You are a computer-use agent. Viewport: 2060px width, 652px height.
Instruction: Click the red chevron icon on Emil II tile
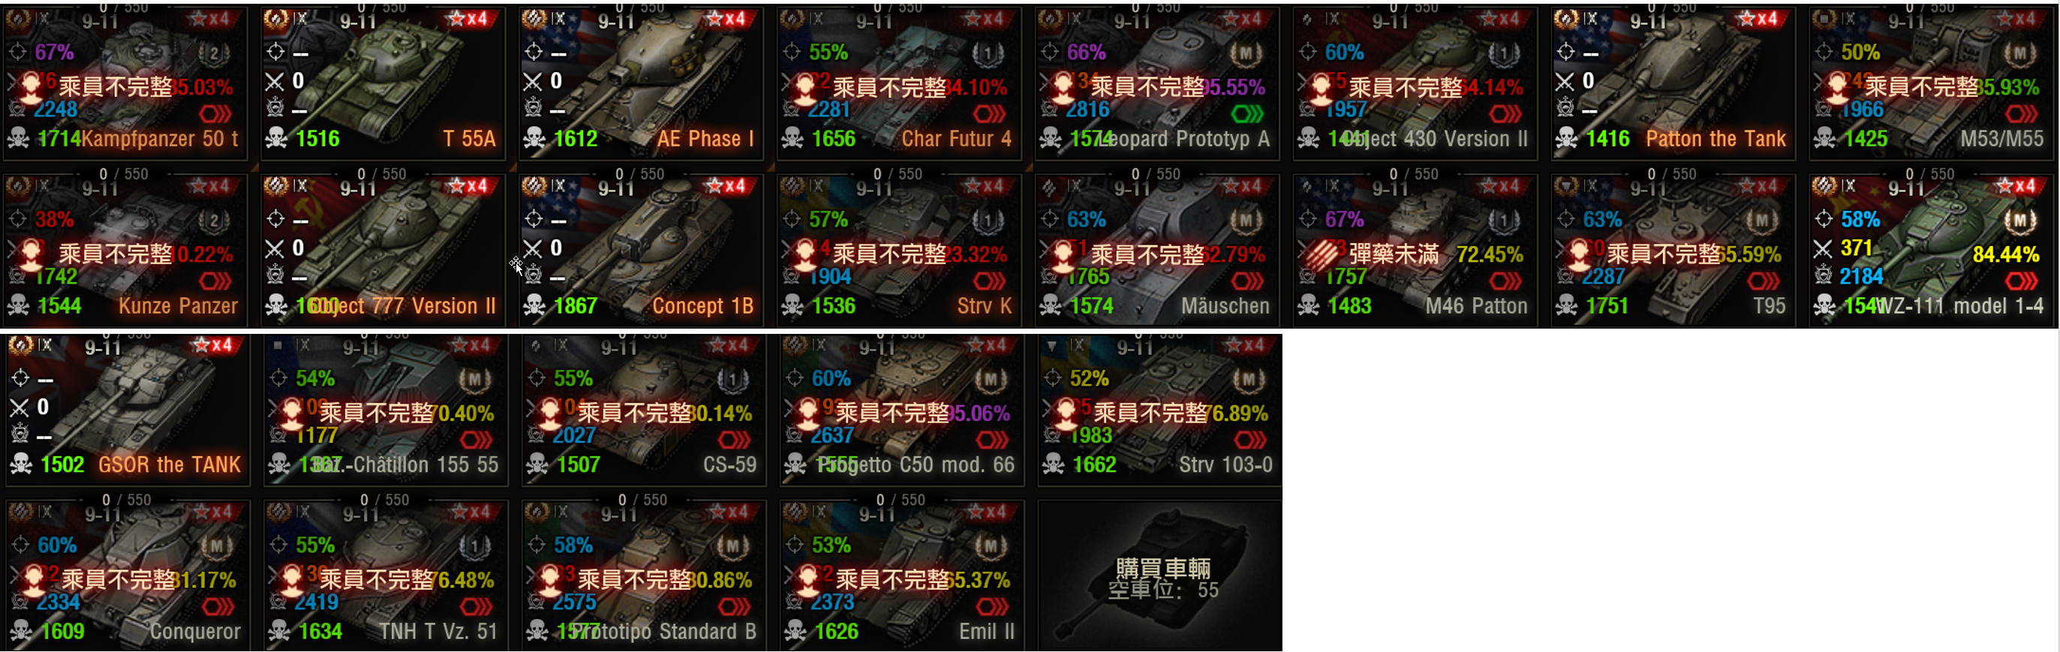coord(991,606)
